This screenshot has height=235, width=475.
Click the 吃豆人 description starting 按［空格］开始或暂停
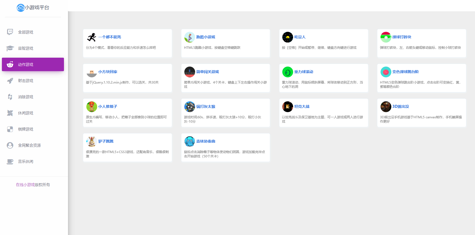319,48
